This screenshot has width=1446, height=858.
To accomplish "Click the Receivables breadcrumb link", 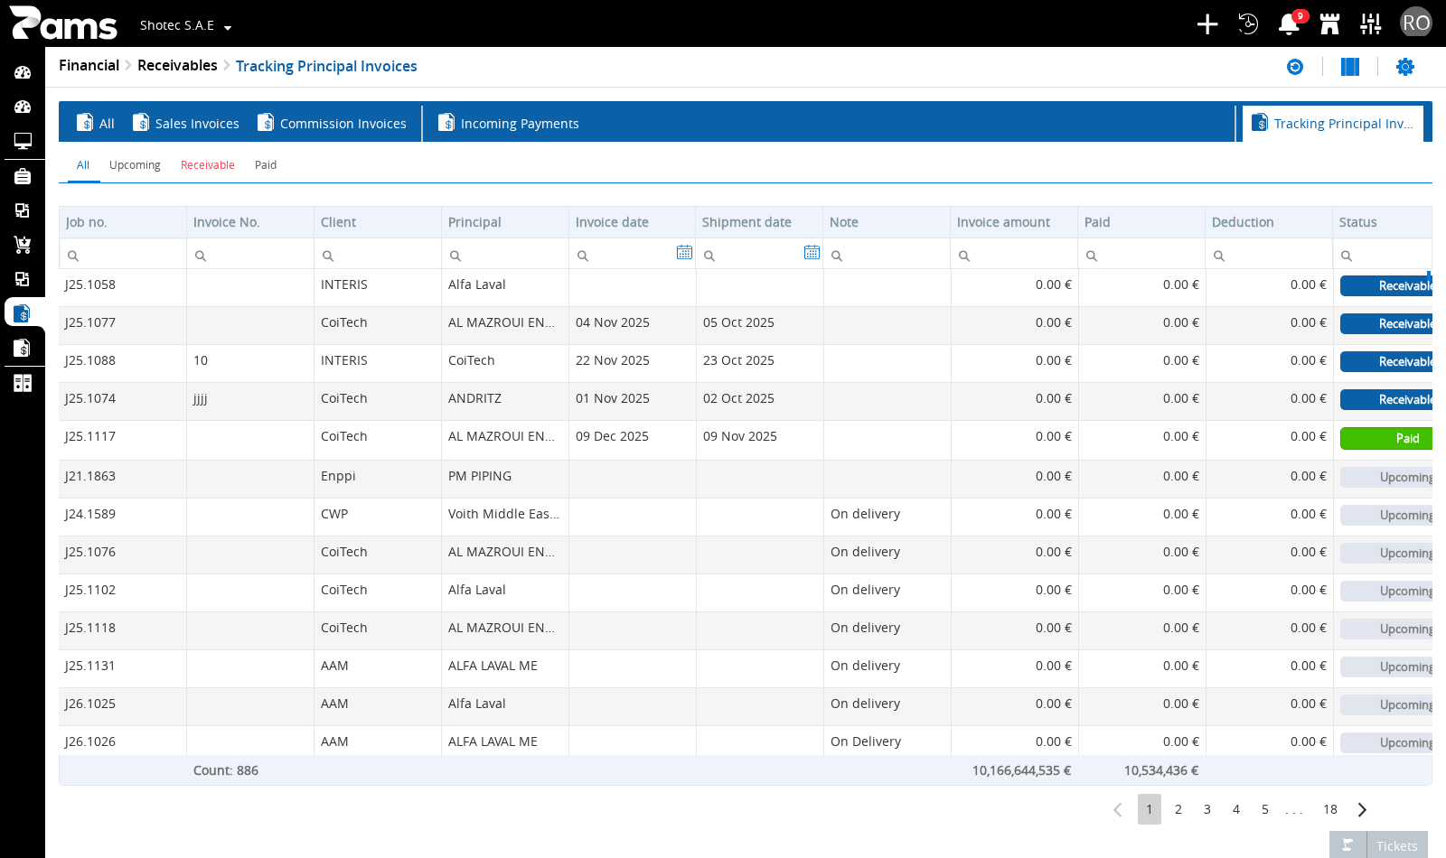I will coord(177,65).
